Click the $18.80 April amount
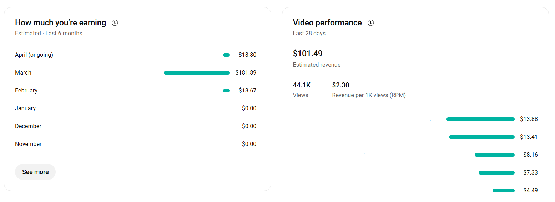Screen dimensions: 555x202 247,55
